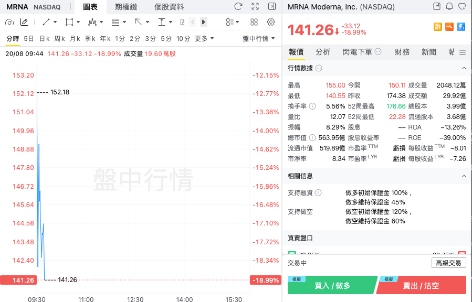Screen dimensions: 472x302
Task: Click the orange short-selling chart badge
Action: point(449,27)
